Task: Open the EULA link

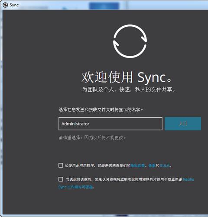Action: 165,166
